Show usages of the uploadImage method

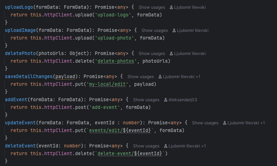click(154, 30)
